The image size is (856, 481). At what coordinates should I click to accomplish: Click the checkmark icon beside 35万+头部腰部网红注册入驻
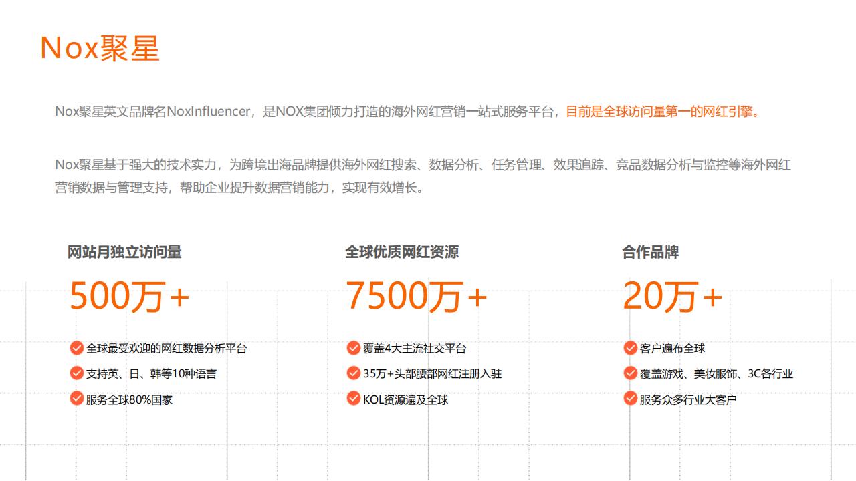click(353, 373)
